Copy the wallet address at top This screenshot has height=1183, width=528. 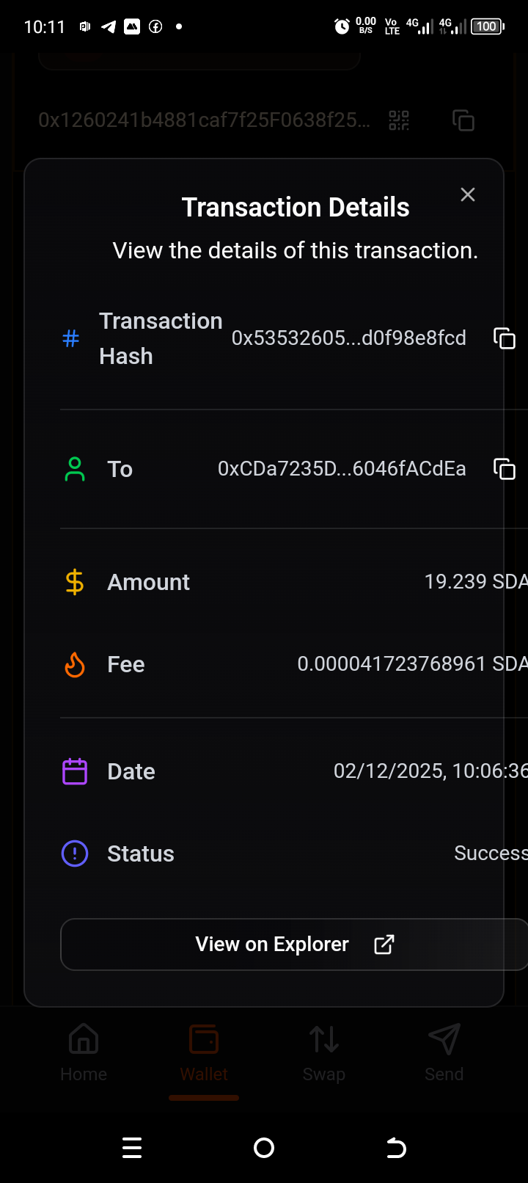pyautogui.click(x=463, y=120)
